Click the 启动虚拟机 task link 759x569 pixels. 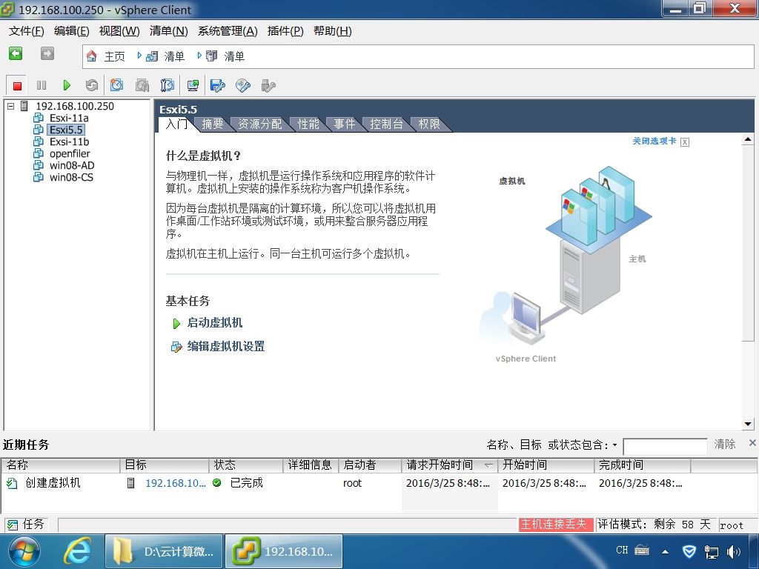click(215, 323)
